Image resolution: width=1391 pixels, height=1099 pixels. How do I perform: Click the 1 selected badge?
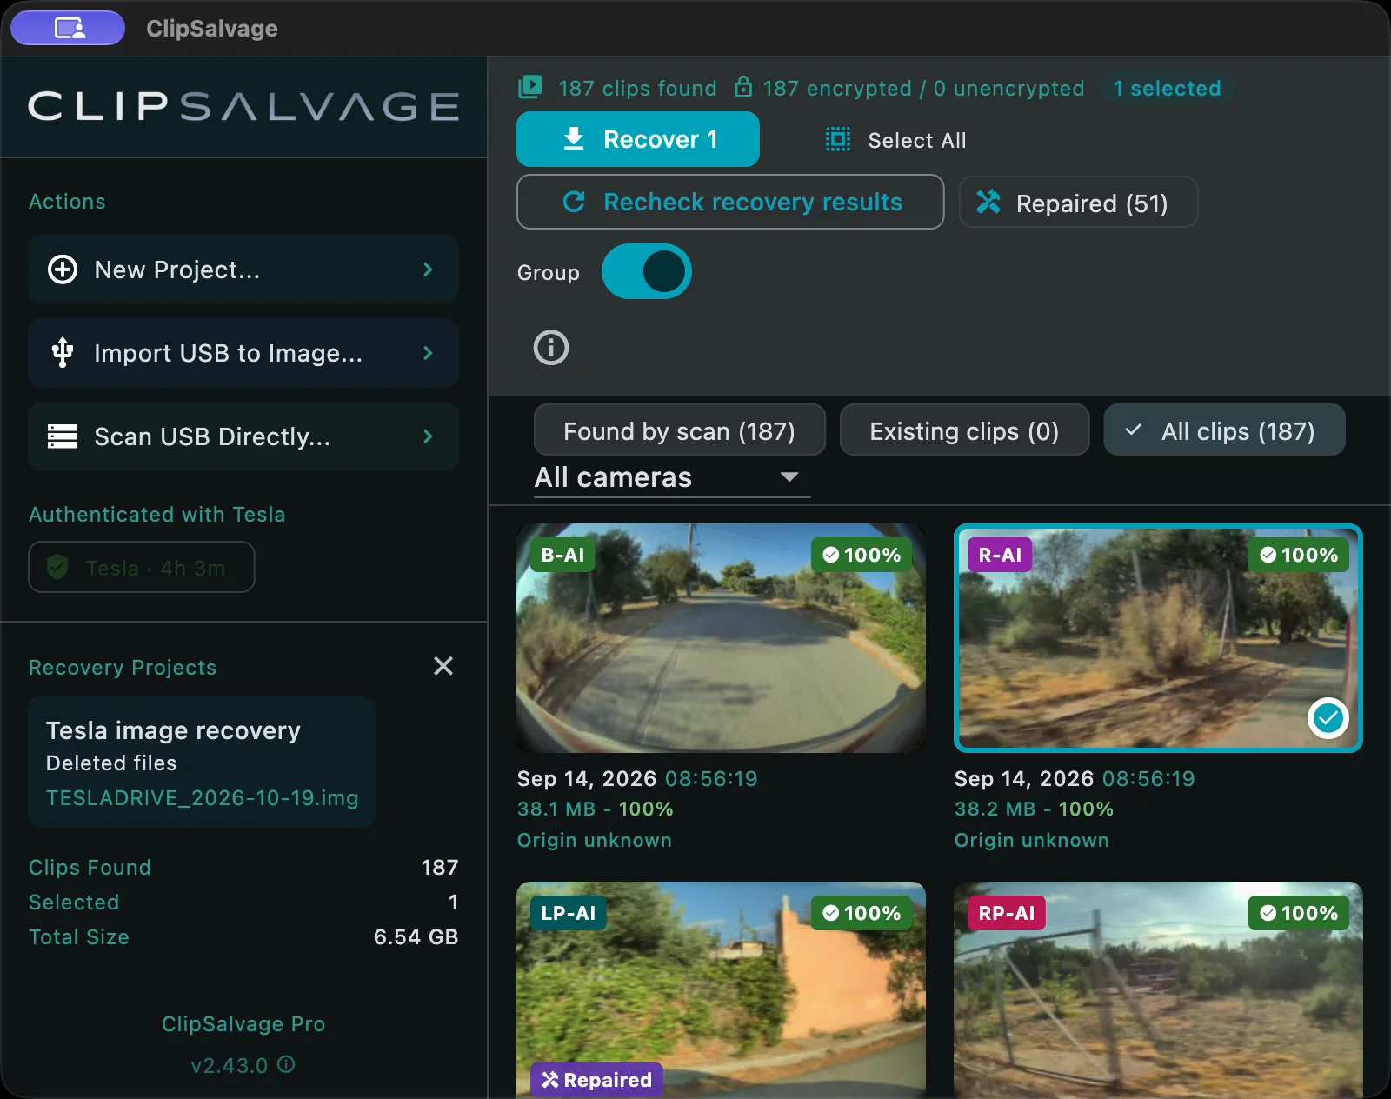coord(1168,88)
